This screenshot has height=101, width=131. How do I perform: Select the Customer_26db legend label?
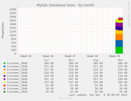[17, 73]
